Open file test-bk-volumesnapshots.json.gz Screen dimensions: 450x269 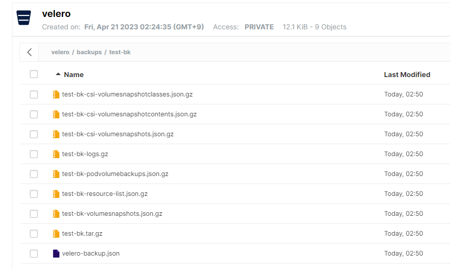[x=112, y=214]
